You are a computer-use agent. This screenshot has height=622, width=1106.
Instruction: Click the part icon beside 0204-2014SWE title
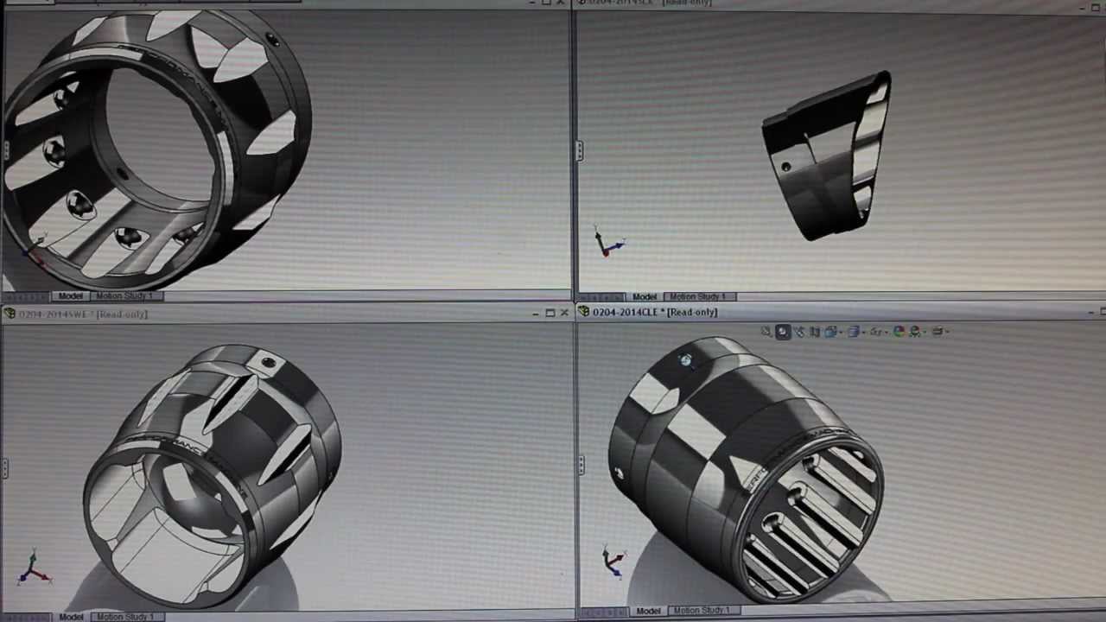tap(10, 314)
